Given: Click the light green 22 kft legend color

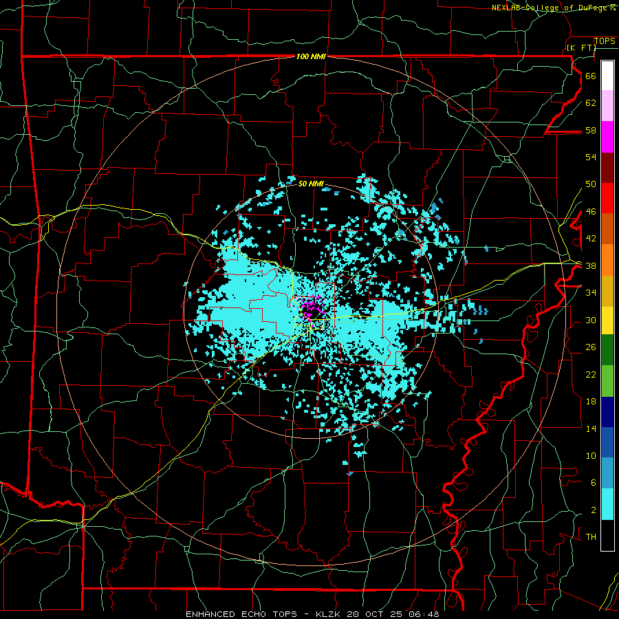Looking at the screenshot, I should [x=607, y=381].
